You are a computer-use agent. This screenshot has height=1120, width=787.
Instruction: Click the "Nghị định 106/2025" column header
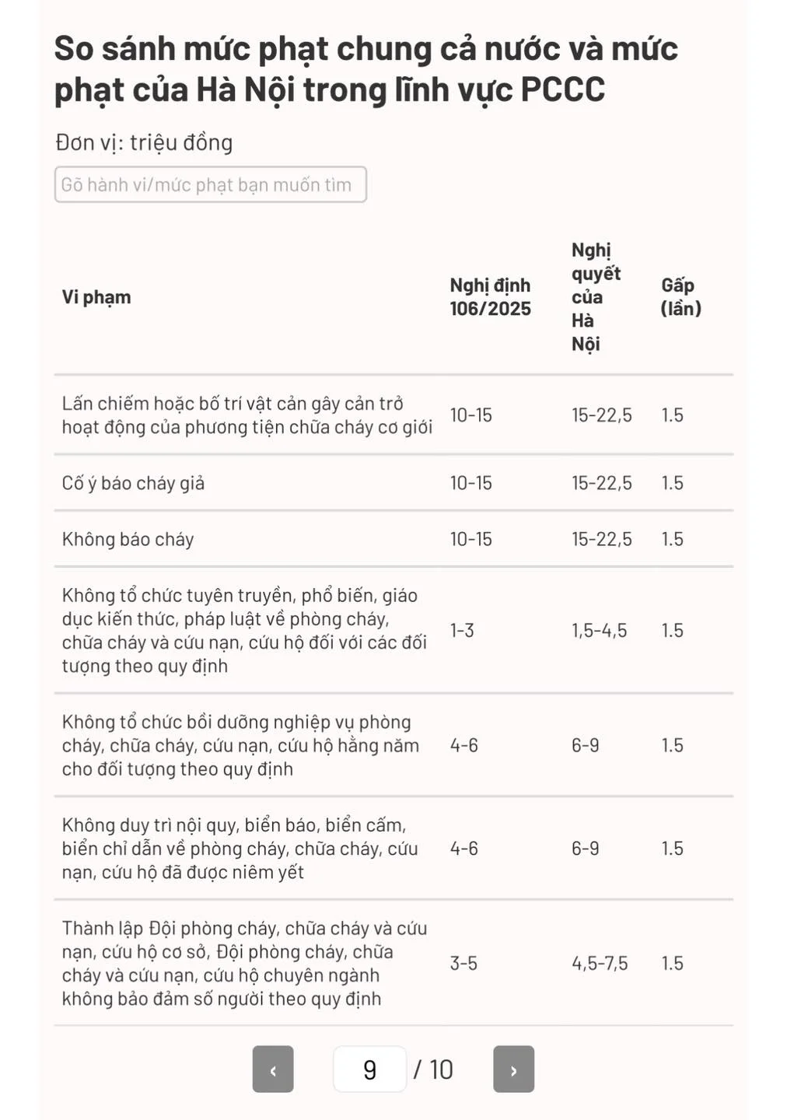(490, 297)
